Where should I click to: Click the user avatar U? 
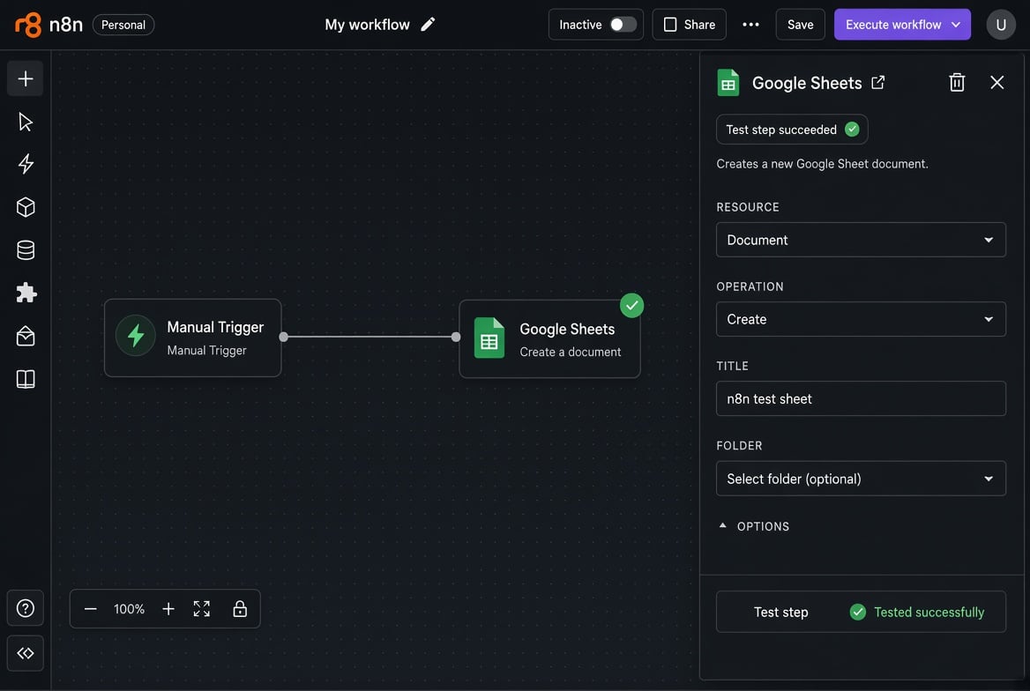(x=1001, y=25)
